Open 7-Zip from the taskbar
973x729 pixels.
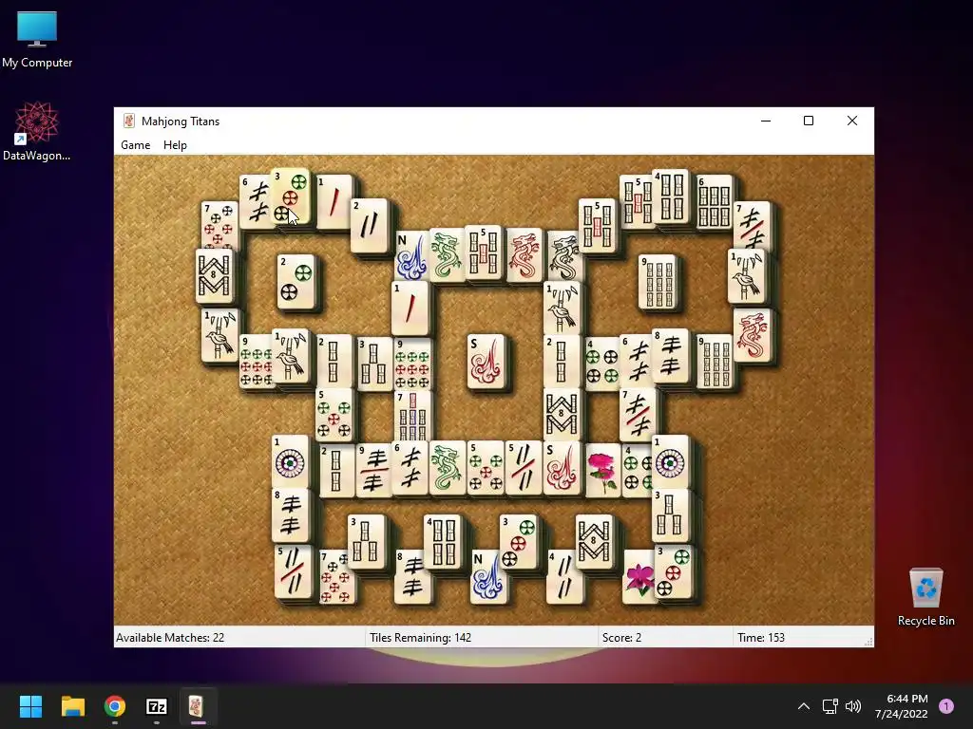(x=157, y=706)
